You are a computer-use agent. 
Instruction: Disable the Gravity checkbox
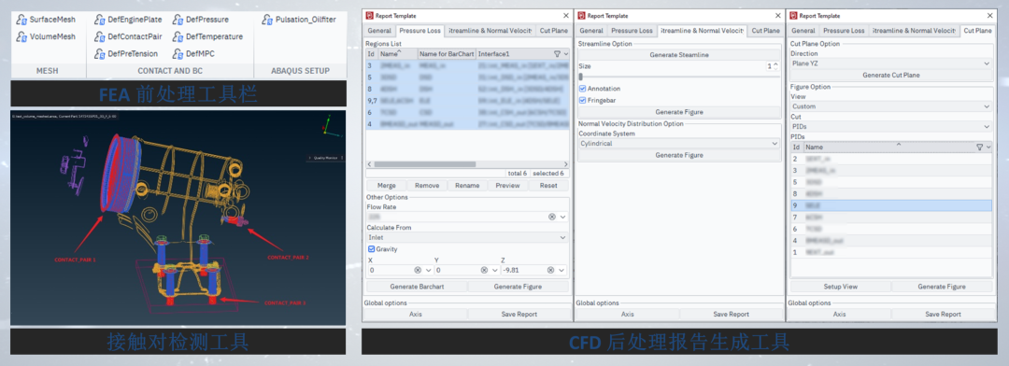[x=371, y=249]
